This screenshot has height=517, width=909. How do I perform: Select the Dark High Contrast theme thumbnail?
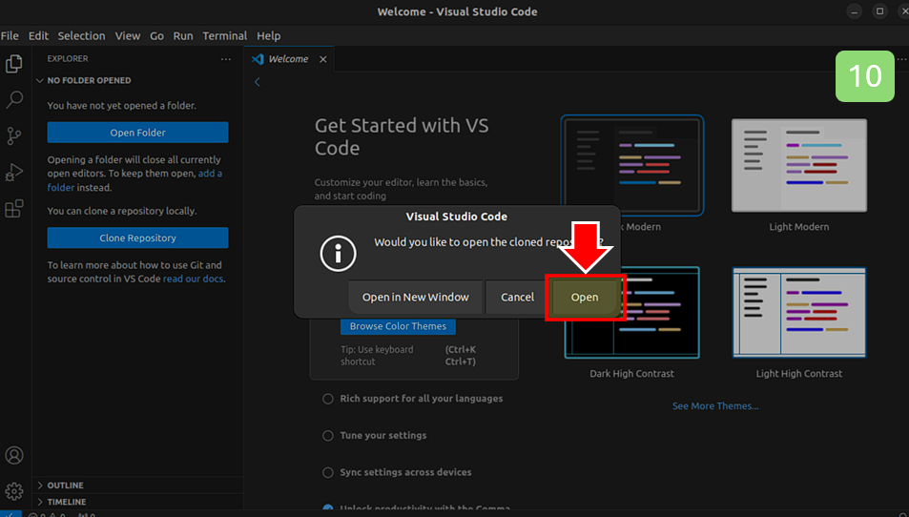click(631, 313)
